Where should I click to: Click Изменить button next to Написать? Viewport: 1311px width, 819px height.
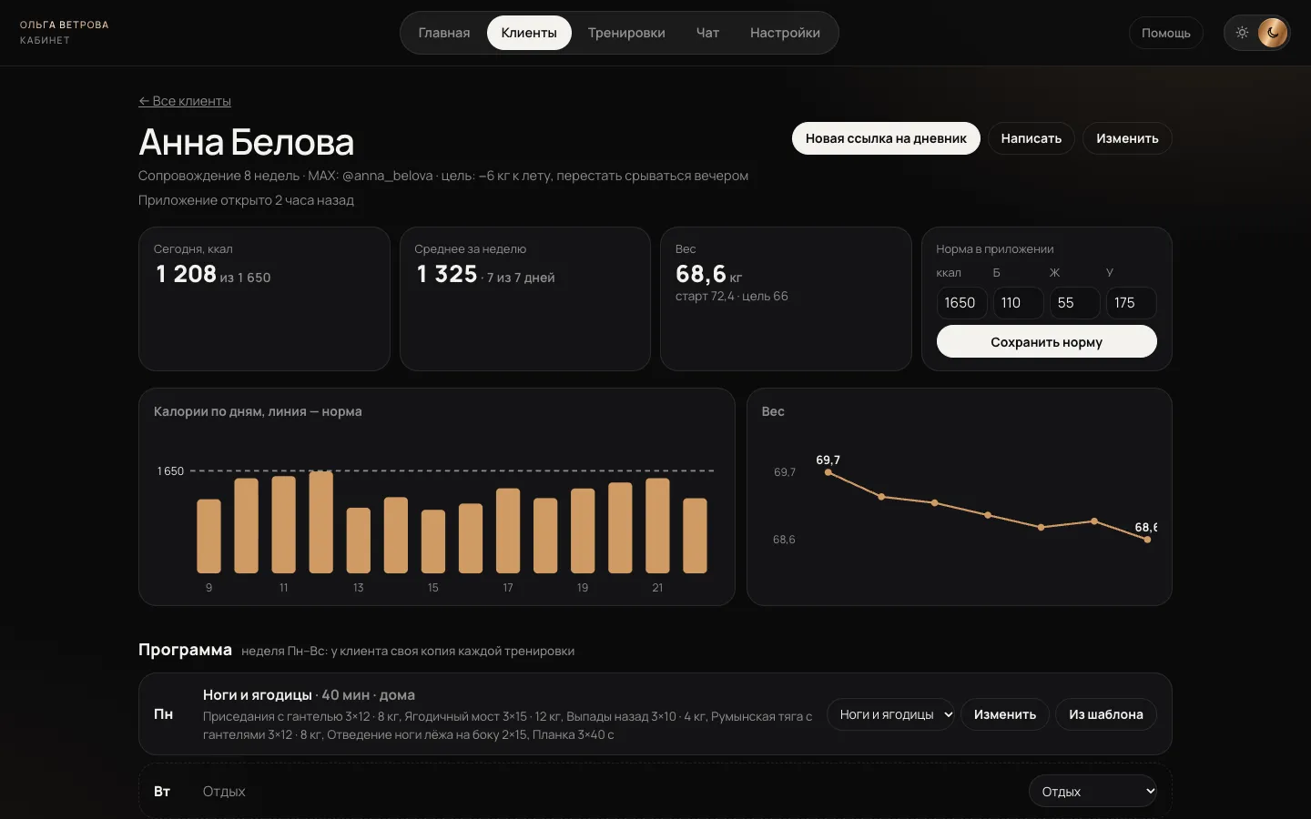pos(1127,138)
